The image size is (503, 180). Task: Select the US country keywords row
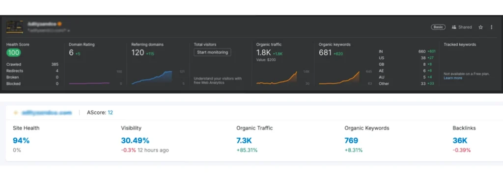pyautogui.click(x=407, y=58)
